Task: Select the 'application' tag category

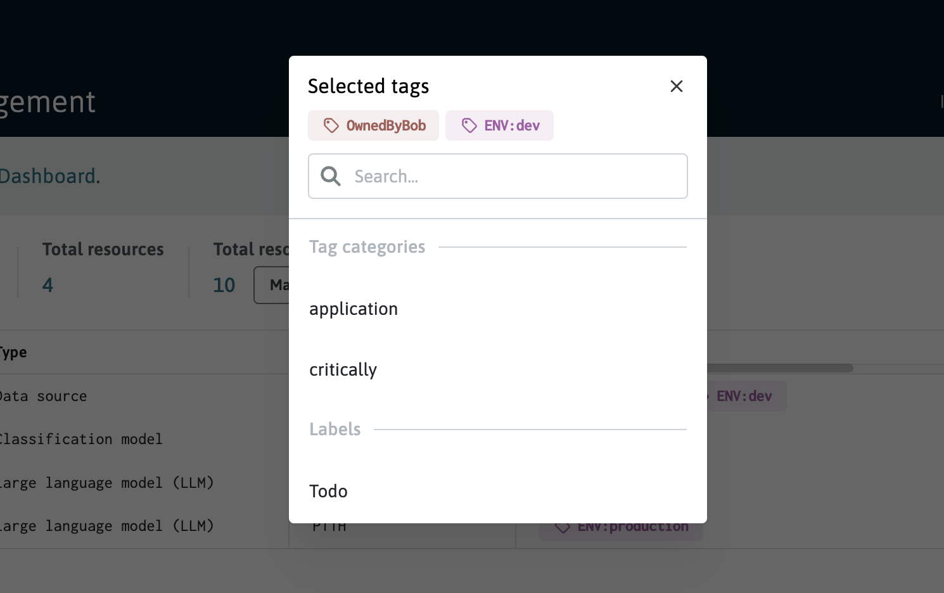Action: coord(354,309)
